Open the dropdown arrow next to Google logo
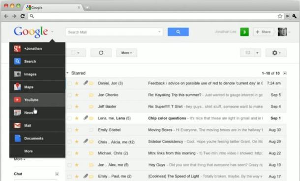Screen dimensions: 300x181 click(x=52, y=32)
